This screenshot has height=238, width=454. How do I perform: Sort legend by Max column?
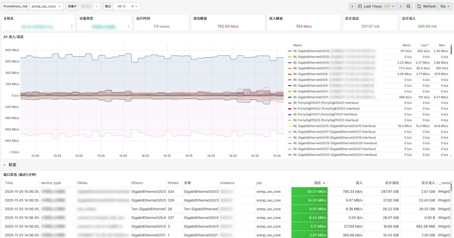[x=442, y=45]
